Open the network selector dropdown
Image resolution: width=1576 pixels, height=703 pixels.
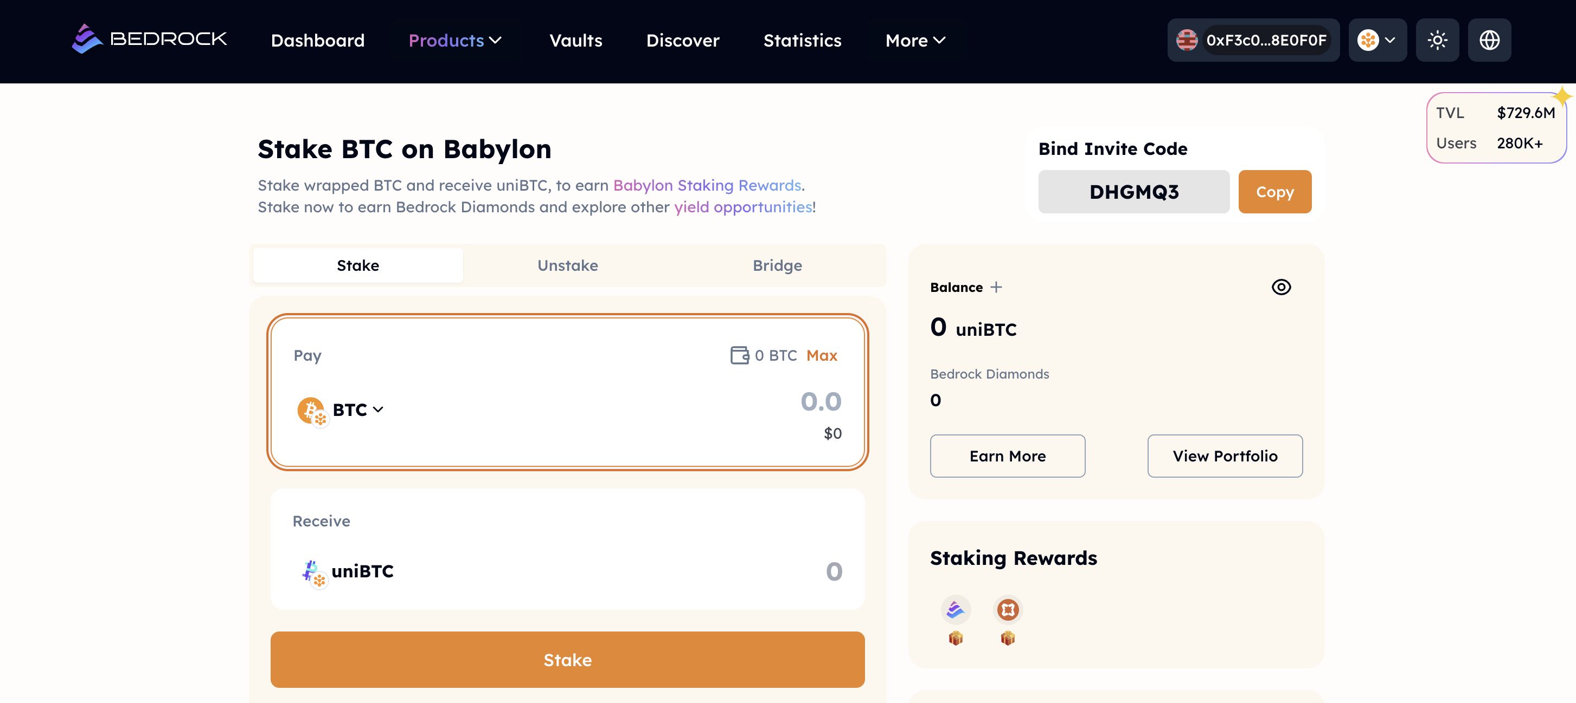(x=1376, y=40)
